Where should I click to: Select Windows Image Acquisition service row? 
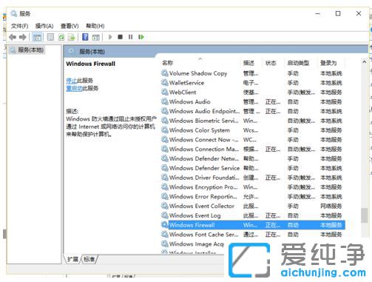(x=193, y=244)
